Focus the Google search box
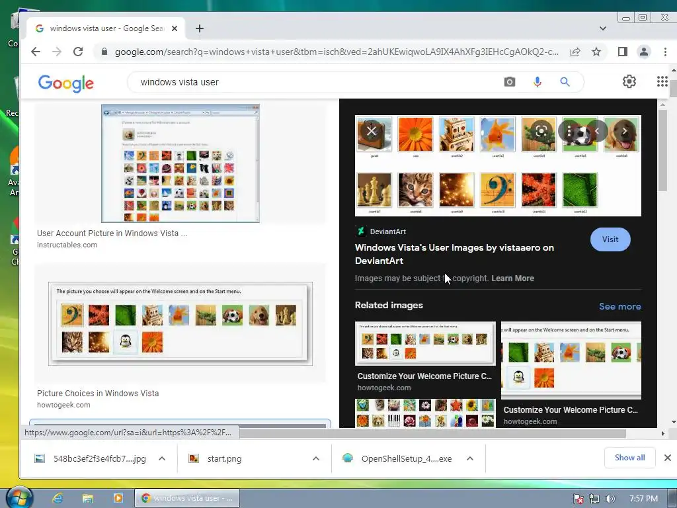 point(317,81)
